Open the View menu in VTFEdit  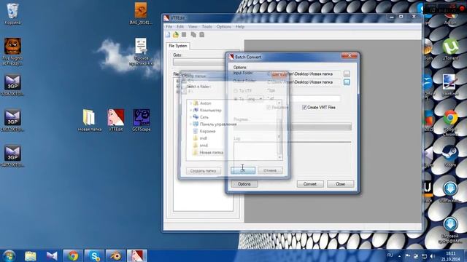[193, 26]
